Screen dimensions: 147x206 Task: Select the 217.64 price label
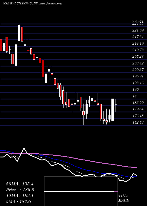click(138, 37)
